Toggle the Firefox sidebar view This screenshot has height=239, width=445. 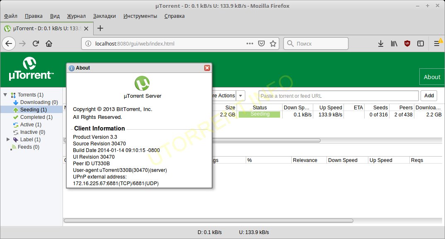click(421, 44)
